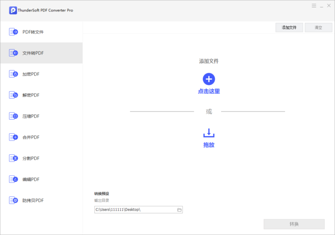Go to 解密PDF label
335x235 pixels.
tap(31, 95)
